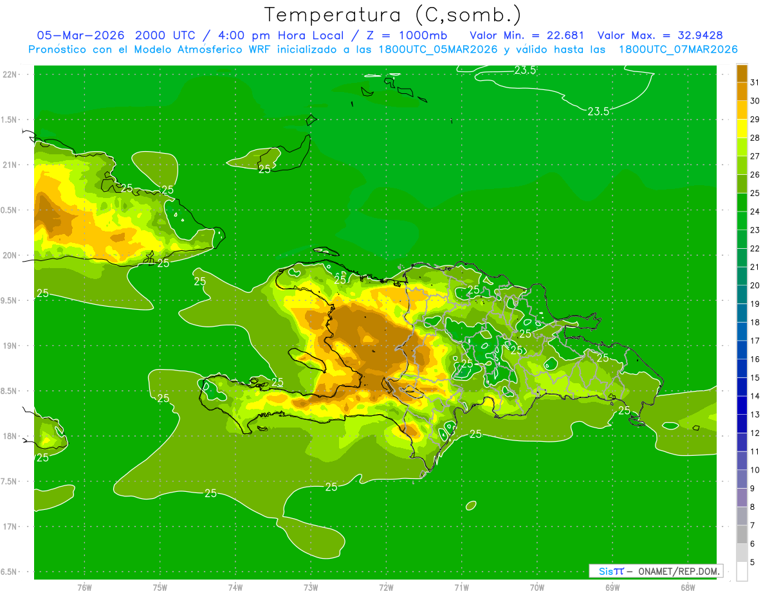Screen dimensions: 772x596
Task: Click the gray legend swatch between 6 and 7
Action: click(742, 534)
